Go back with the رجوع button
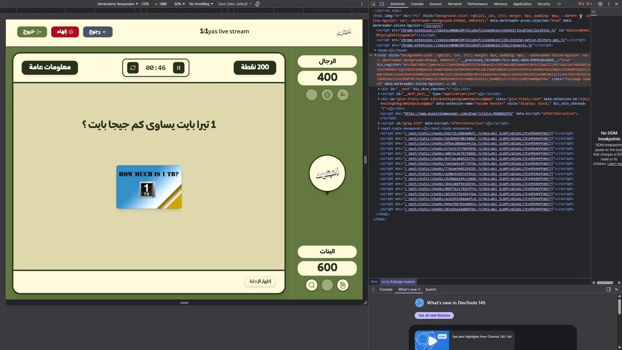Image resolution: width=622 pixels, height=350 pixels. (98, 32)
